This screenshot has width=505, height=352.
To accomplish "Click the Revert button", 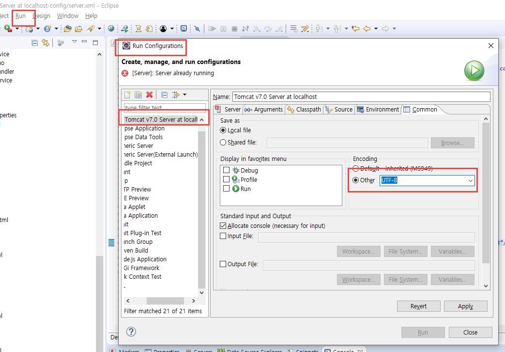I will pyautogui.click(x=418, y=306).
